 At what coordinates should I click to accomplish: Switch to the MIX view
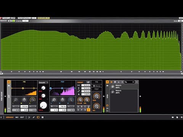[17, 117]
